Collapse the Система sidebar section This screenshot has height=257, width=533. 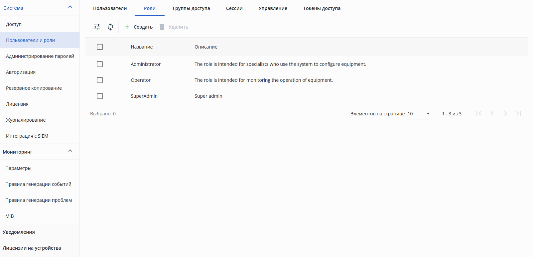coord(70,7)
